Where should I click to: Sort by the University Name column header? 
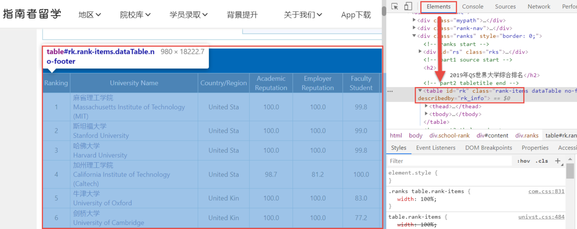[134, 83]
